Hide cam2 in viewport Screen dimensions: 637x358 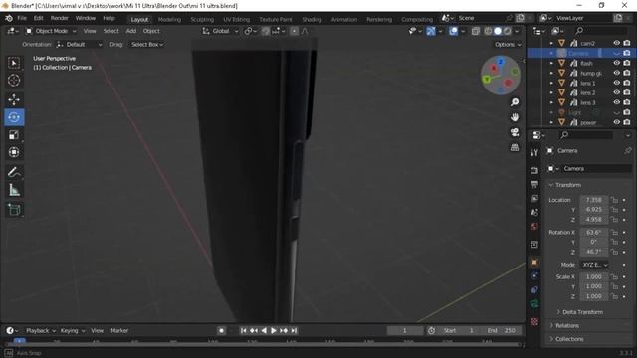[x=617, y=43]
